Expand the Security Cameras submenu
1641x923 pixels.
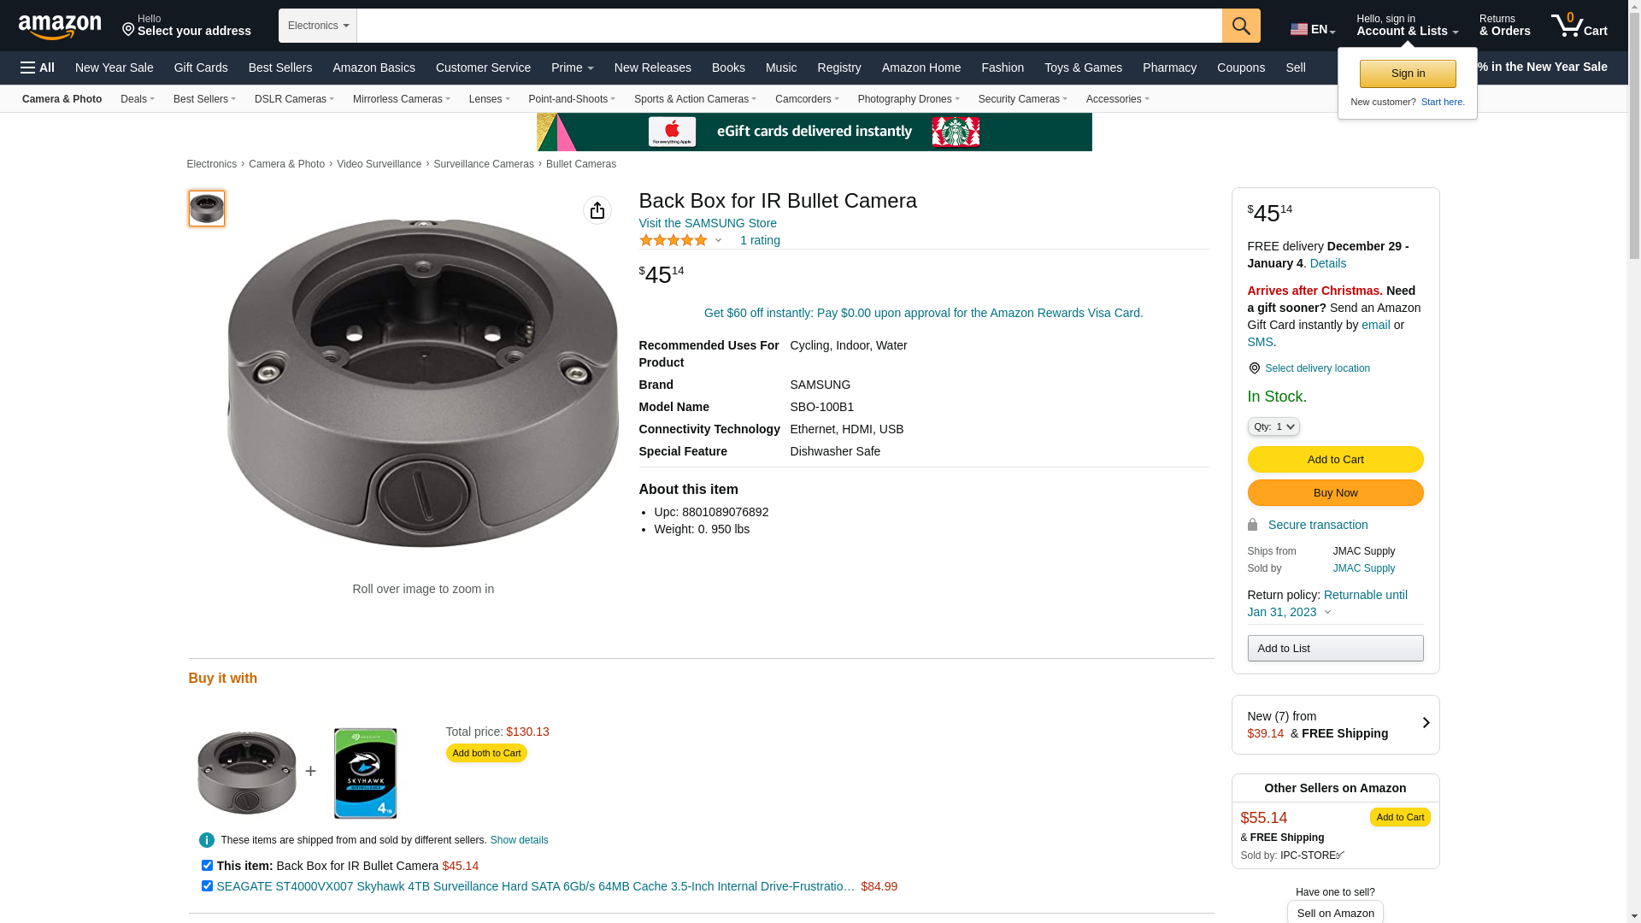coord(1022,99)
